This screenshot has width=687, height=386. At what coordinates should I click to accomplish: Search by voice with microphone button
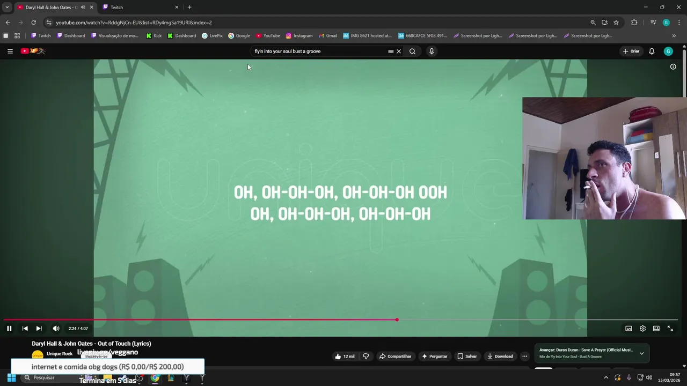432,51
